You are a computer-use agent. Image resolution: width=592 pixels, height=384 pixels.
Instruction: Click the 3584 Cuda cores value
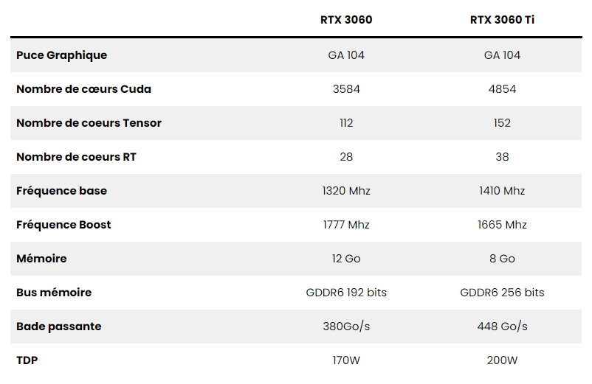coord(346,89)
